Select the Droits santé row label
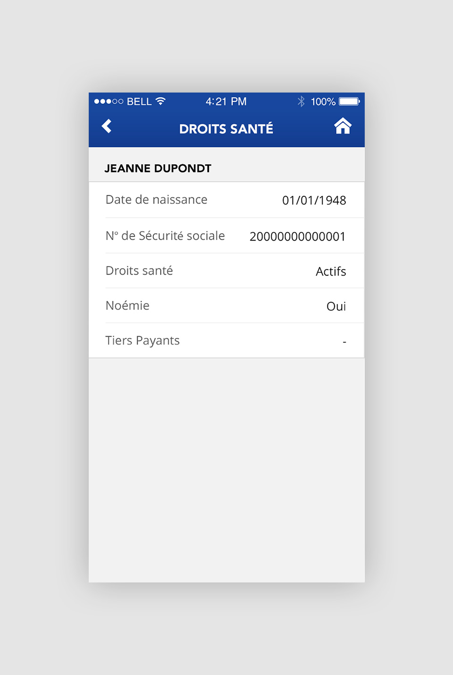The width and height of the screenshot is (453, 675). [x=139, y=270]
